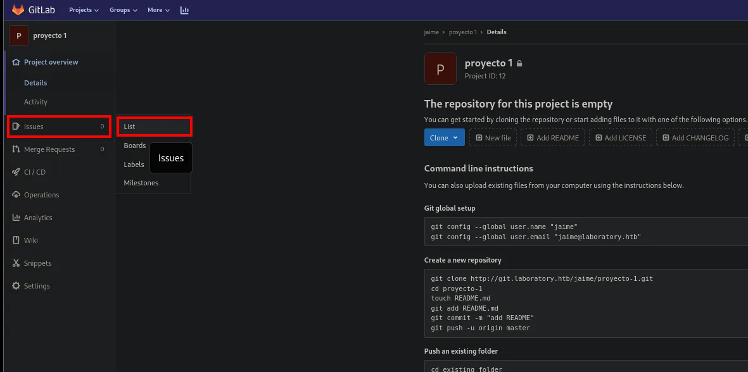Click the git clone command line

pyautogui.click(x=542, y=278)
